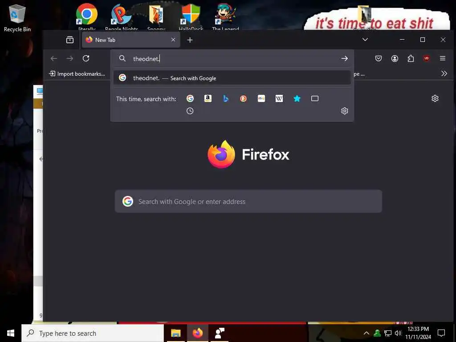Open a new tab with plus button
The height and width of the screenshot is (342, 456).
[x=190, y=40]
